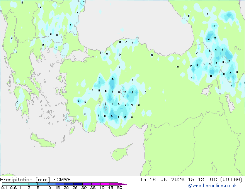This screenshot has width=245, height=189.
Task: Click the "Precipitation" title text
Action: pyautogui.click(x=16, y=180)
